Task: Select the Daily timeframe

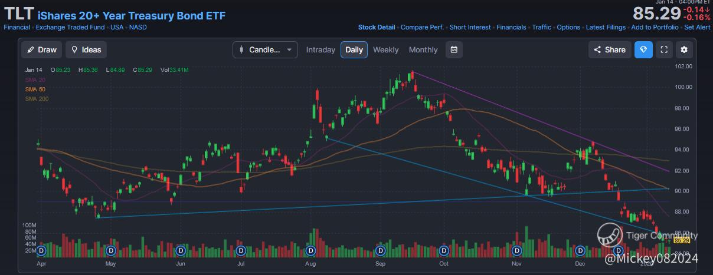Action: point(354,50)
